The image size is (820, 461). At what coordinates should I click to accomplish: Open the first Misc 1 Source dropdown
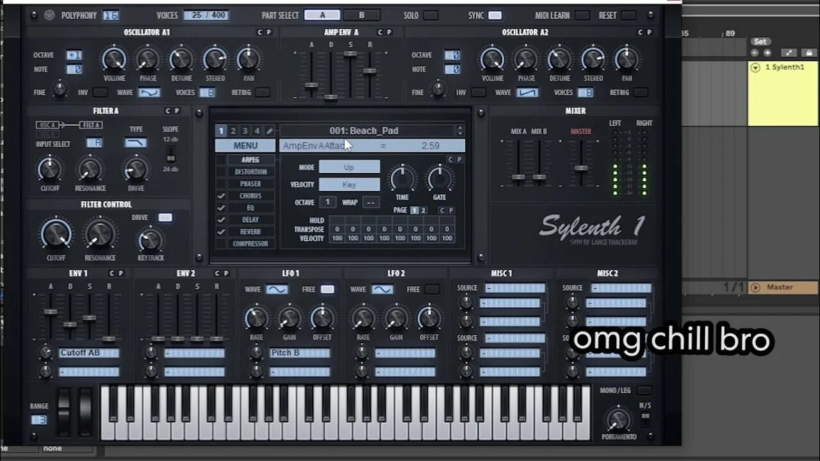tap(514, 288)
